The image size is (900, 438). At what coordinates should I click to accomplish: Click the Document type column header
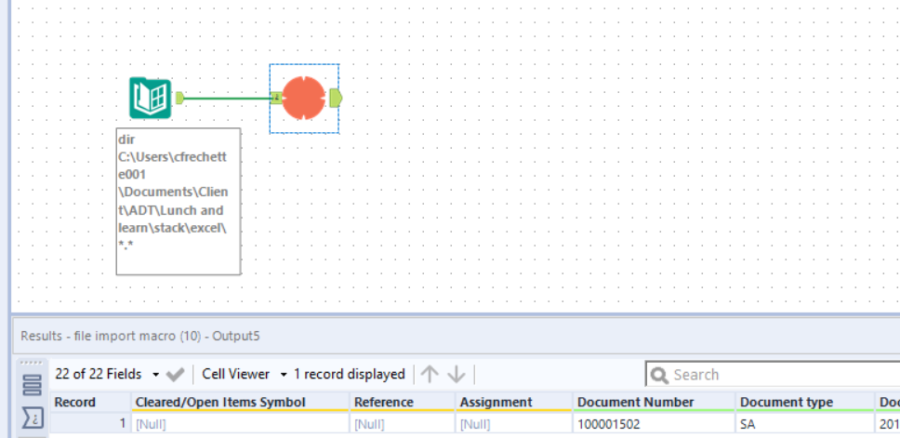(x=805, y=403)
